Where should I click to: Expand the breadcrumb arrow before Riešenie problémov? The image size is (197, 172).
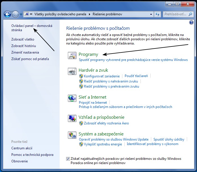[90, 14]
